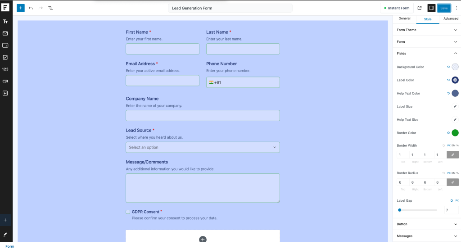Viewport: 461px width, 249px height.
Task: Reset the Help Text Color setting
Action: pyautogui.click(x=448, y=93)
